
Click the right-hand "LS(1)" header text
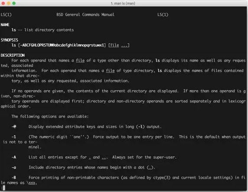tap(163, 15)
